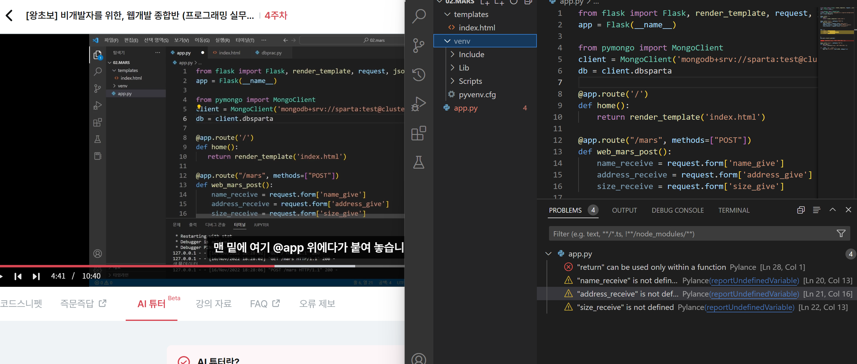Expand the Scripts folder
This screenshot has height=364, width=857.
coord(453,81)
